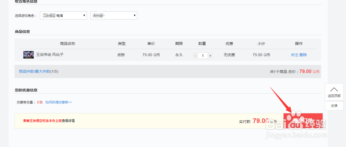Click the 无优惠 discount cell
346x147 pixels.
pyautogui.click(x=229, y=55)
